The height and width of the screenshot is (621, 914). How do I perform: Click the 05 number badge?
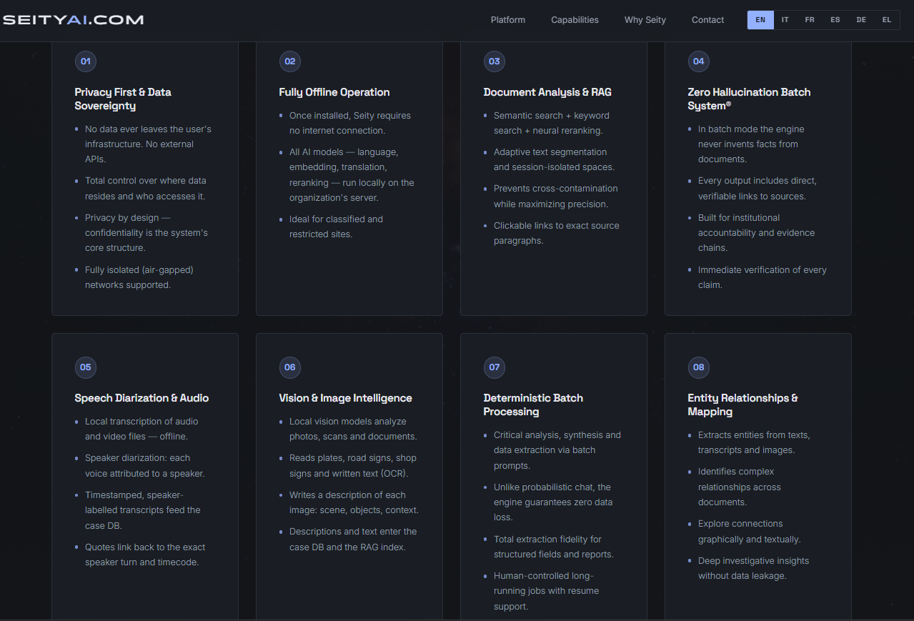click(86, 367)
